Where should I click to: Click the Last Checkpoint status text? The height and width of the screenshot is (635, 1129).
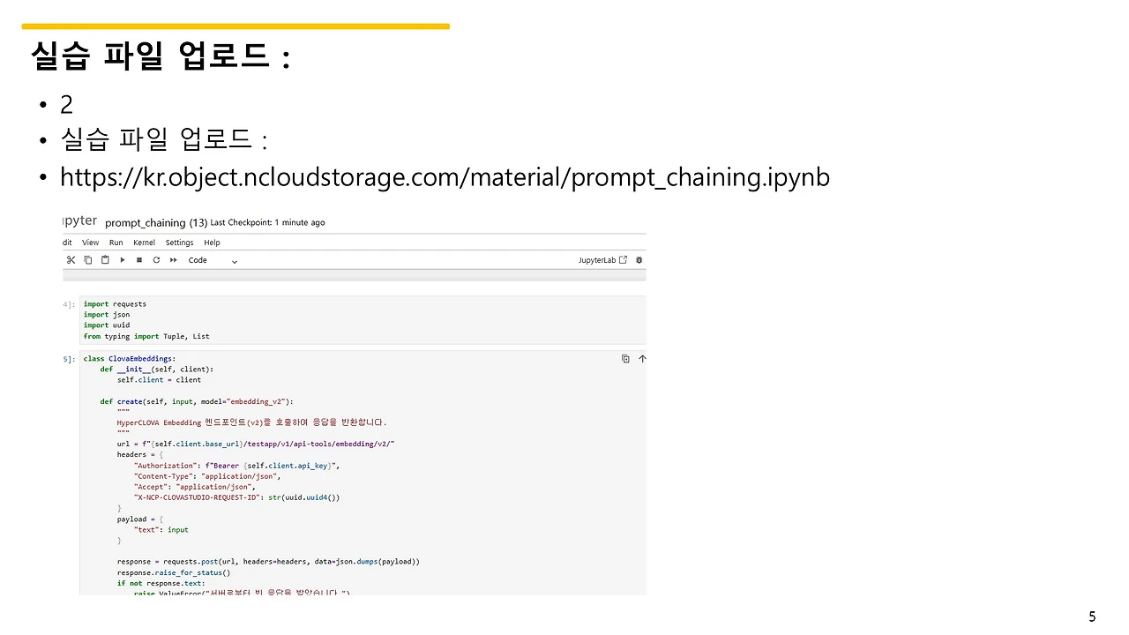click(267, 222)
